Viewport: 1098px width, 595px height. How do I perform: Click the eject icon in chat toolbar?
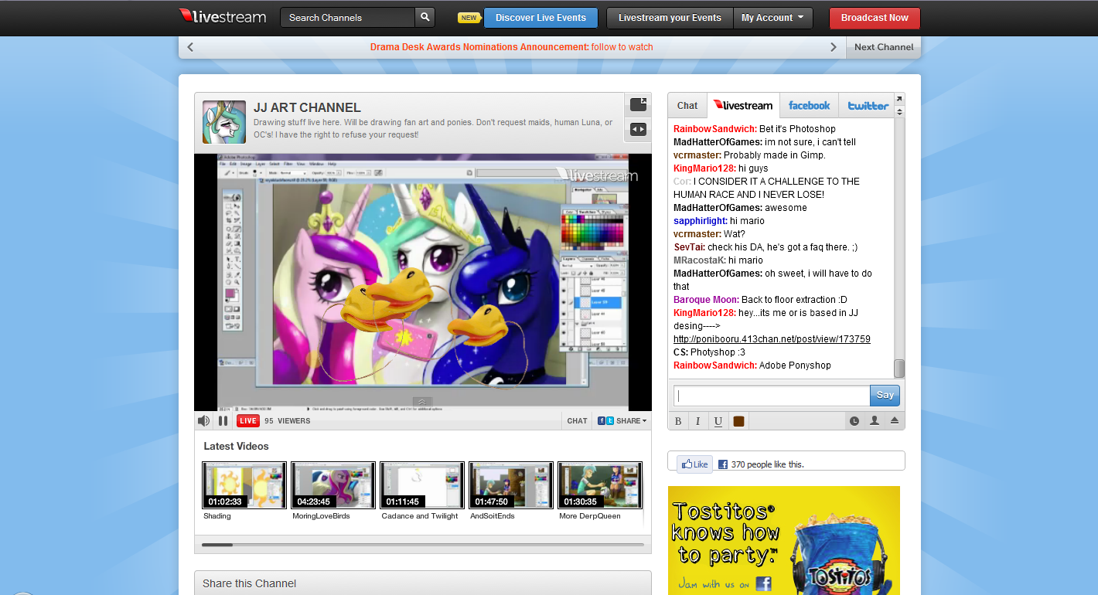click(895, 421)
